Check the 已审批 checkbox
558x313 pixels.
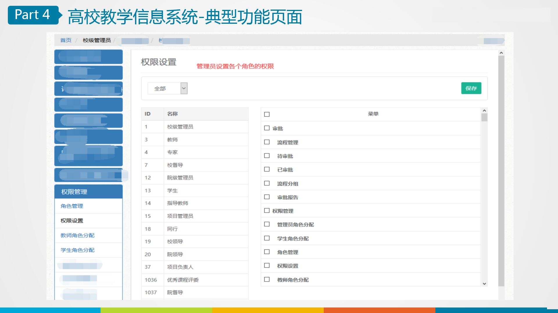click(267, 169)
